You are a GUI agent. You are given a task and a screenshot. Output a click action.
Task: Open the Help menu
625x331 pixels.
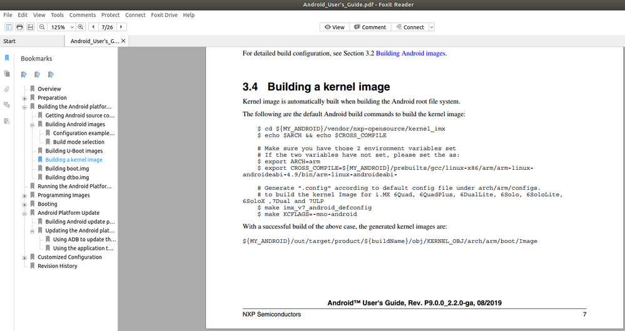point(188,15)
